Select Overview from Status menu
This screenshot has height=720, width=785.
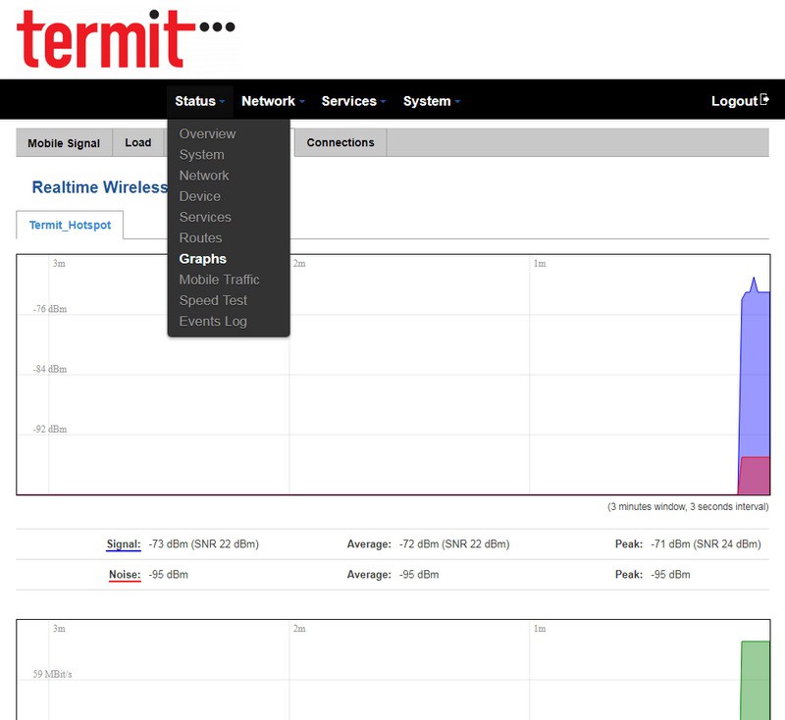click(207, 133)
